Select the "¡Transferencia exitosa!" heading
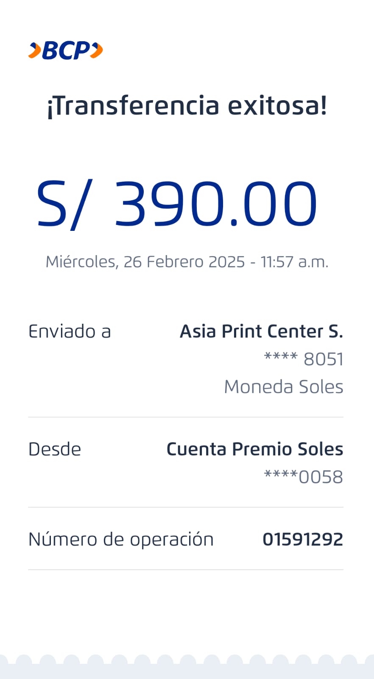The image size is (374, 679). (187, 106)
